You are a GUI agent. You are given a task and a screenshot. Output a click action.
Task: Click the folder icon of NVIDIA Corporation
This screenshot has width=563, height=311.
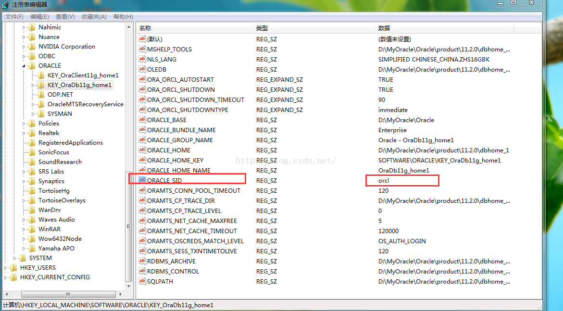click(x=32, y=46)
